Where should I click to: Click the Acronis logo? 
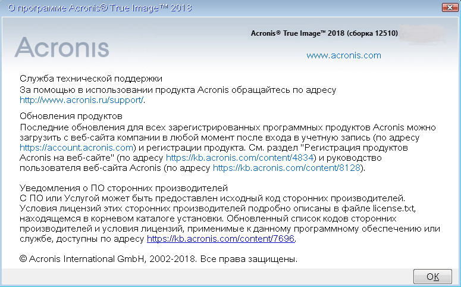[62, 47]
